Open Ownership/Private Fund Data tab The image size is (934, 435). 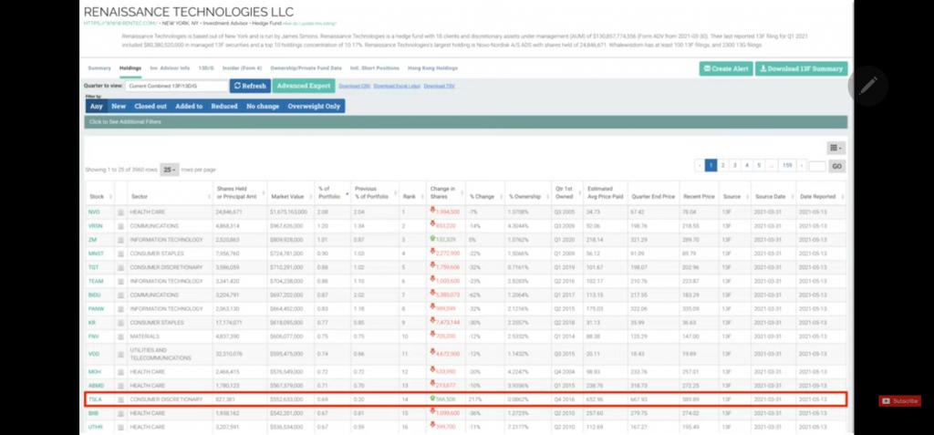click(x=306, y=67)
